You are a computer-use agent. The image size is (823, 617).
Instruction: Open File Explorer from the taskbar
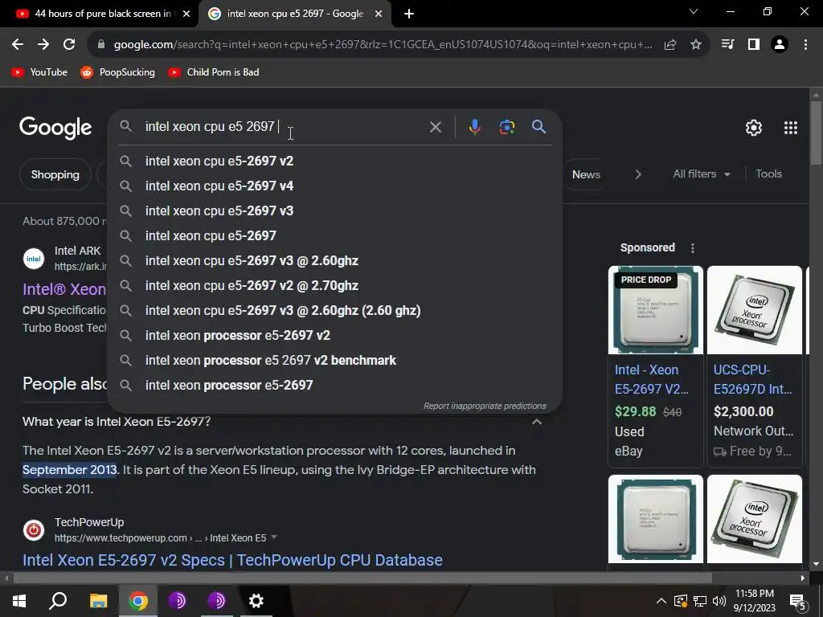coord(98,601)
